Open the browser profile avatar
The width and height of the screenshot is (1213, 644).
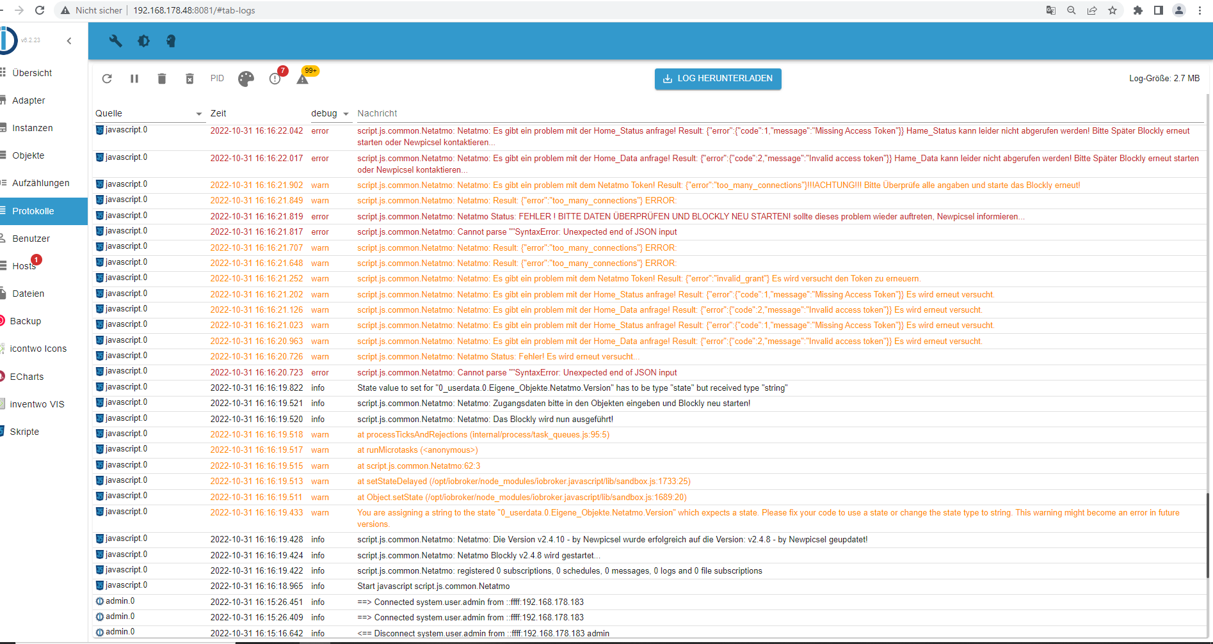(x=1179, y=10)
